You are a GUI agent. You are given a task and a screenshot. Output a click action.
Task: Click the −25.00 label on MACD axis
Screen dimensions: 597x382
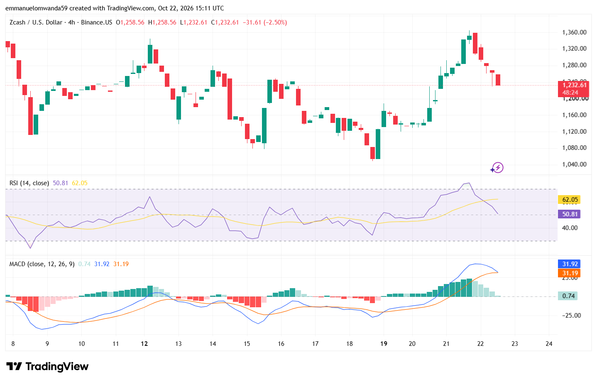tap(572, 316)
